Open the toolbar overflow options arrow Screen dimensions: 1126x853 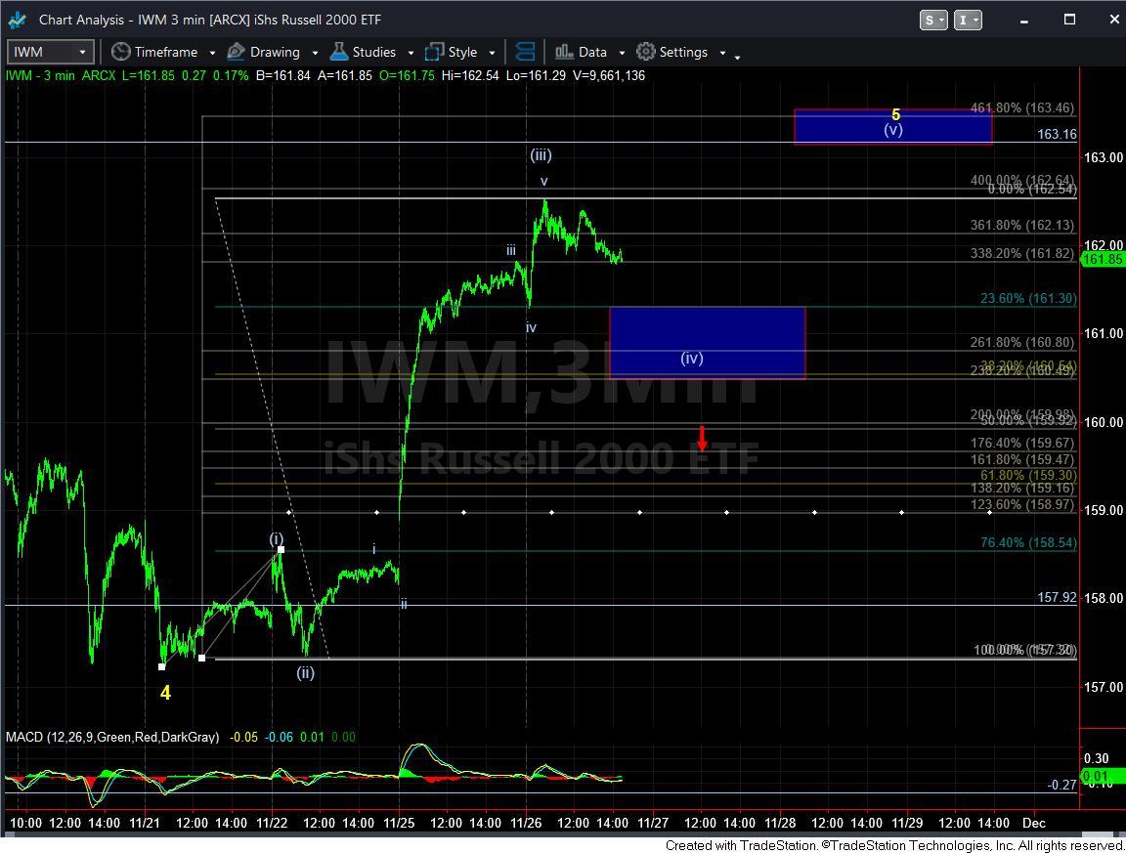click(738, 56)
